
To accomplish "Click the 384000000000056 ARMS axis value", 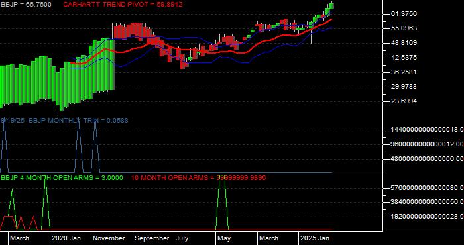I will (427, 202).
